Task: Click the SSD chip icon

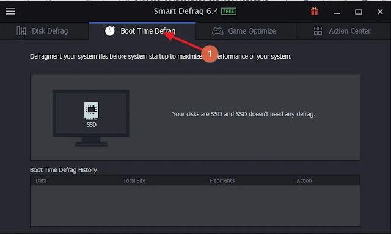Action: click(x=91, y=111)
